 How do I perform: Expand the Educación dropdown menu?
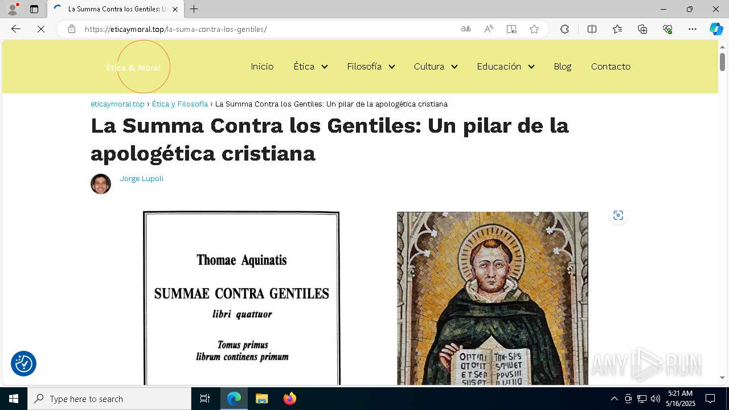click(531, 67)
